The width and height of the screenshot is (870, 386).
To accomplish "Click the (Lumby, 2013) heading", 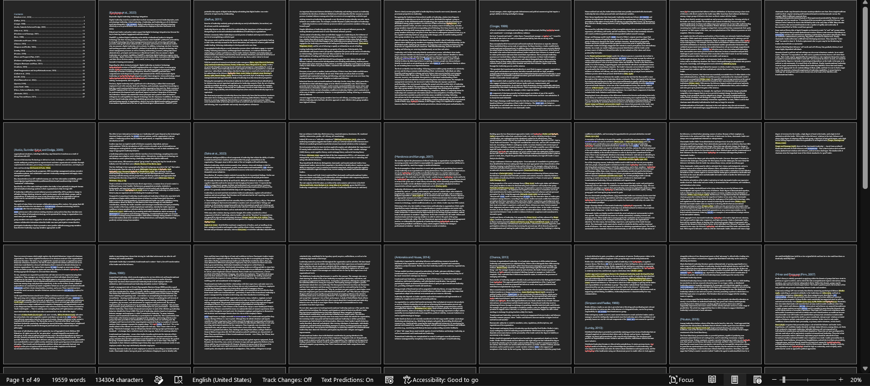I will (594, 328).
